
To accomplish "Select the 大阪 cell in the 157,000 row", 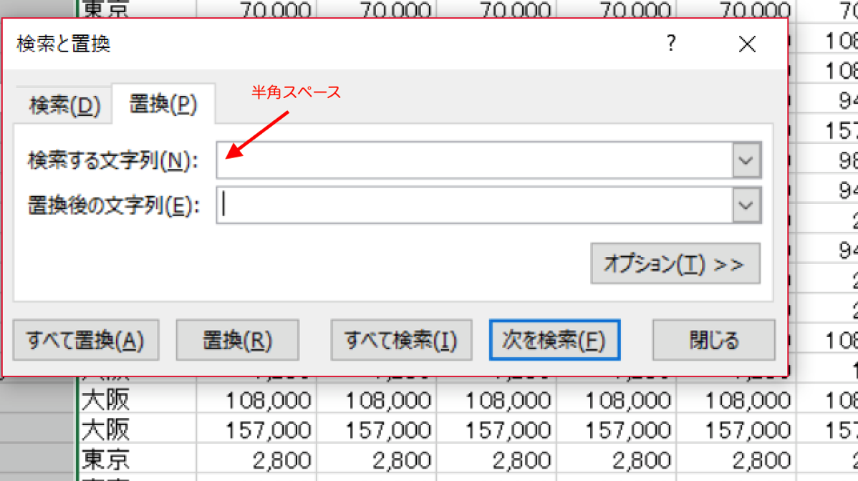I will pos(138,429).
